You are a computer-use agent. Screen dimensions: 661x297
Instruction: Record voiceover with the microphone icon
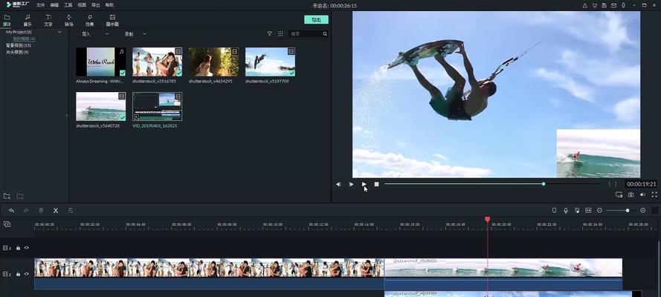(566, 210)
